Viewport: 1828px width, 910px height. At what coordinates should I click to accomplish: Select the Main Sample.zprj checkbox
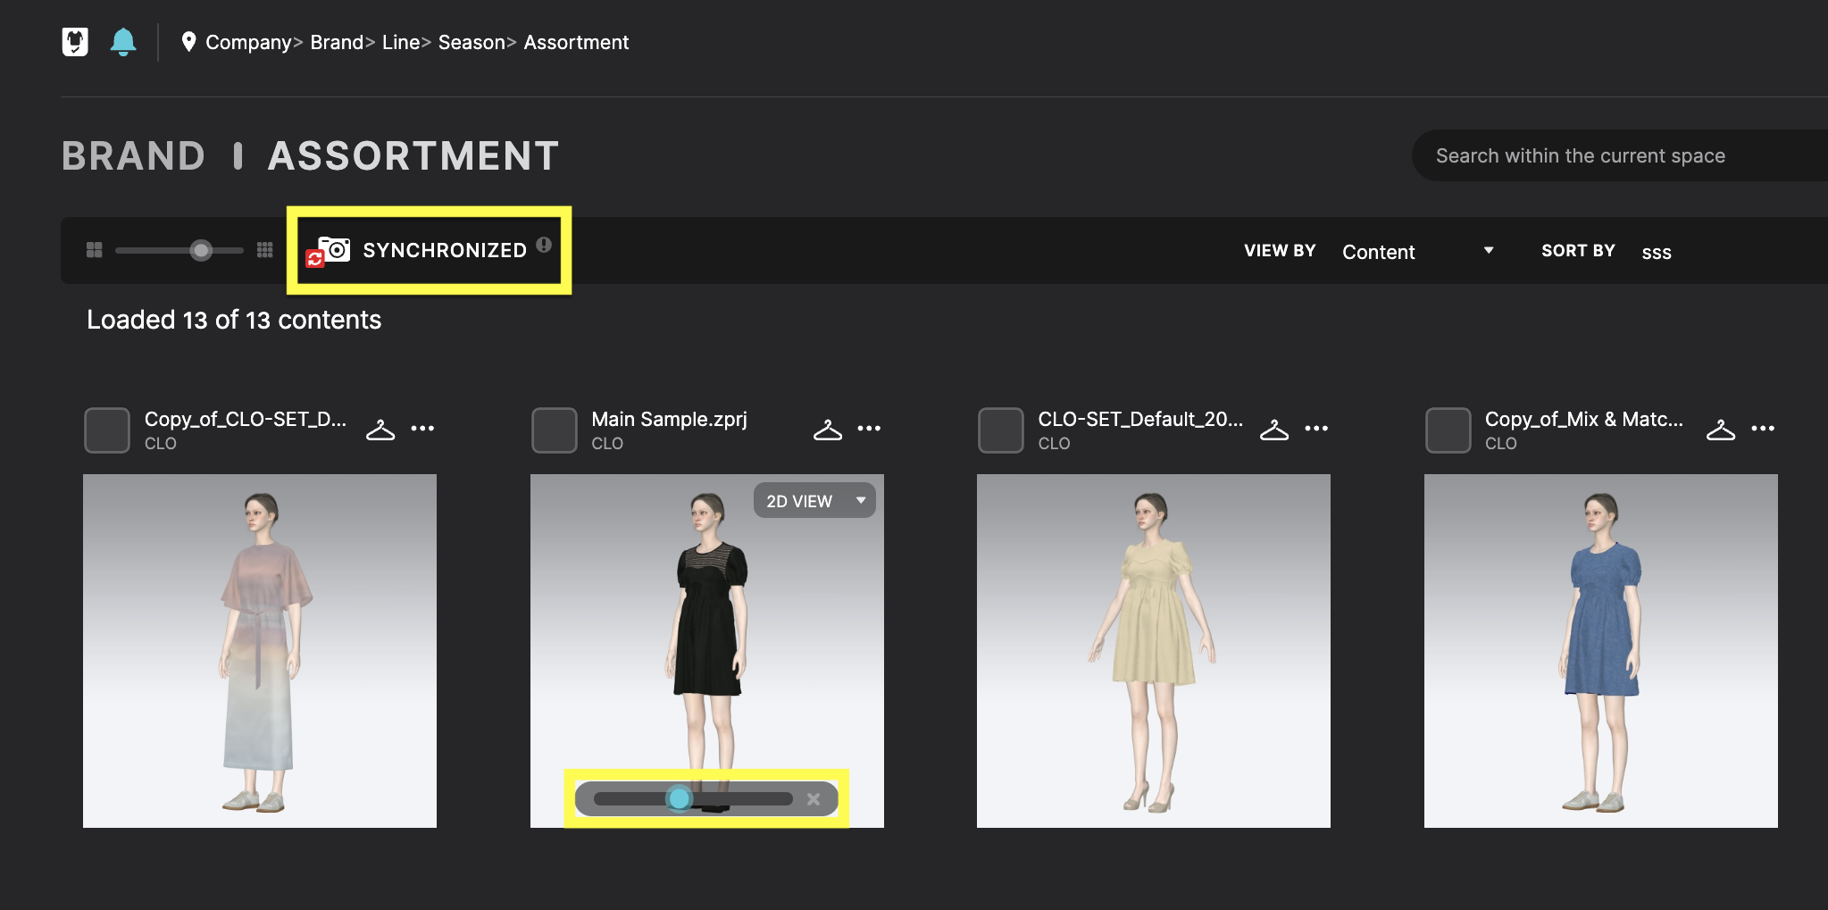(554, 430)
